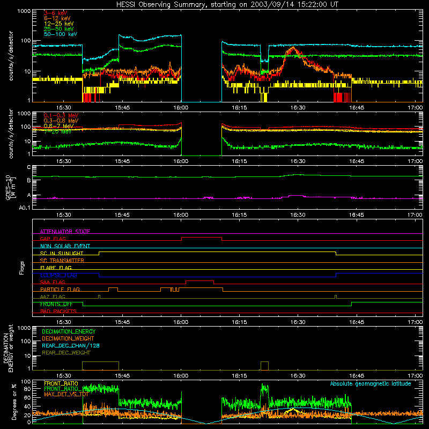The width and height of the screenshot is (429, 429).
Task: Click the orange MAX_DET_VS_TOT legend label
Action: pos(66,394)
